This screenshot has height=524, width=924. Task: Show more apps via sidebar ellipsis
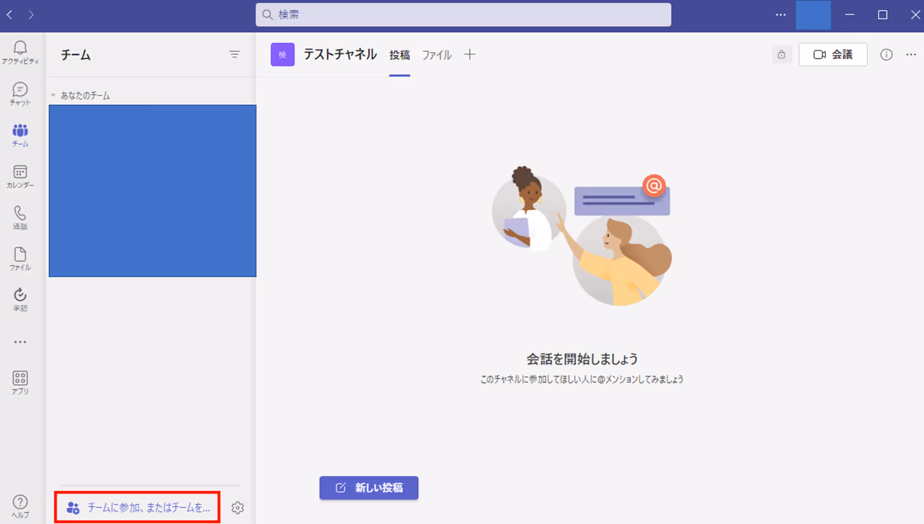[20, 342]
